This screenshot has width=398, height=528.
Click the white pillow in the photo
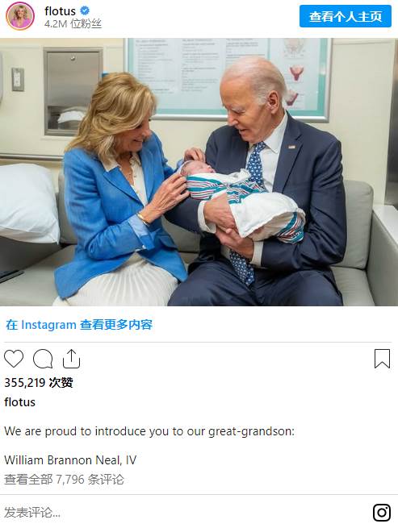tap(29, 202)
